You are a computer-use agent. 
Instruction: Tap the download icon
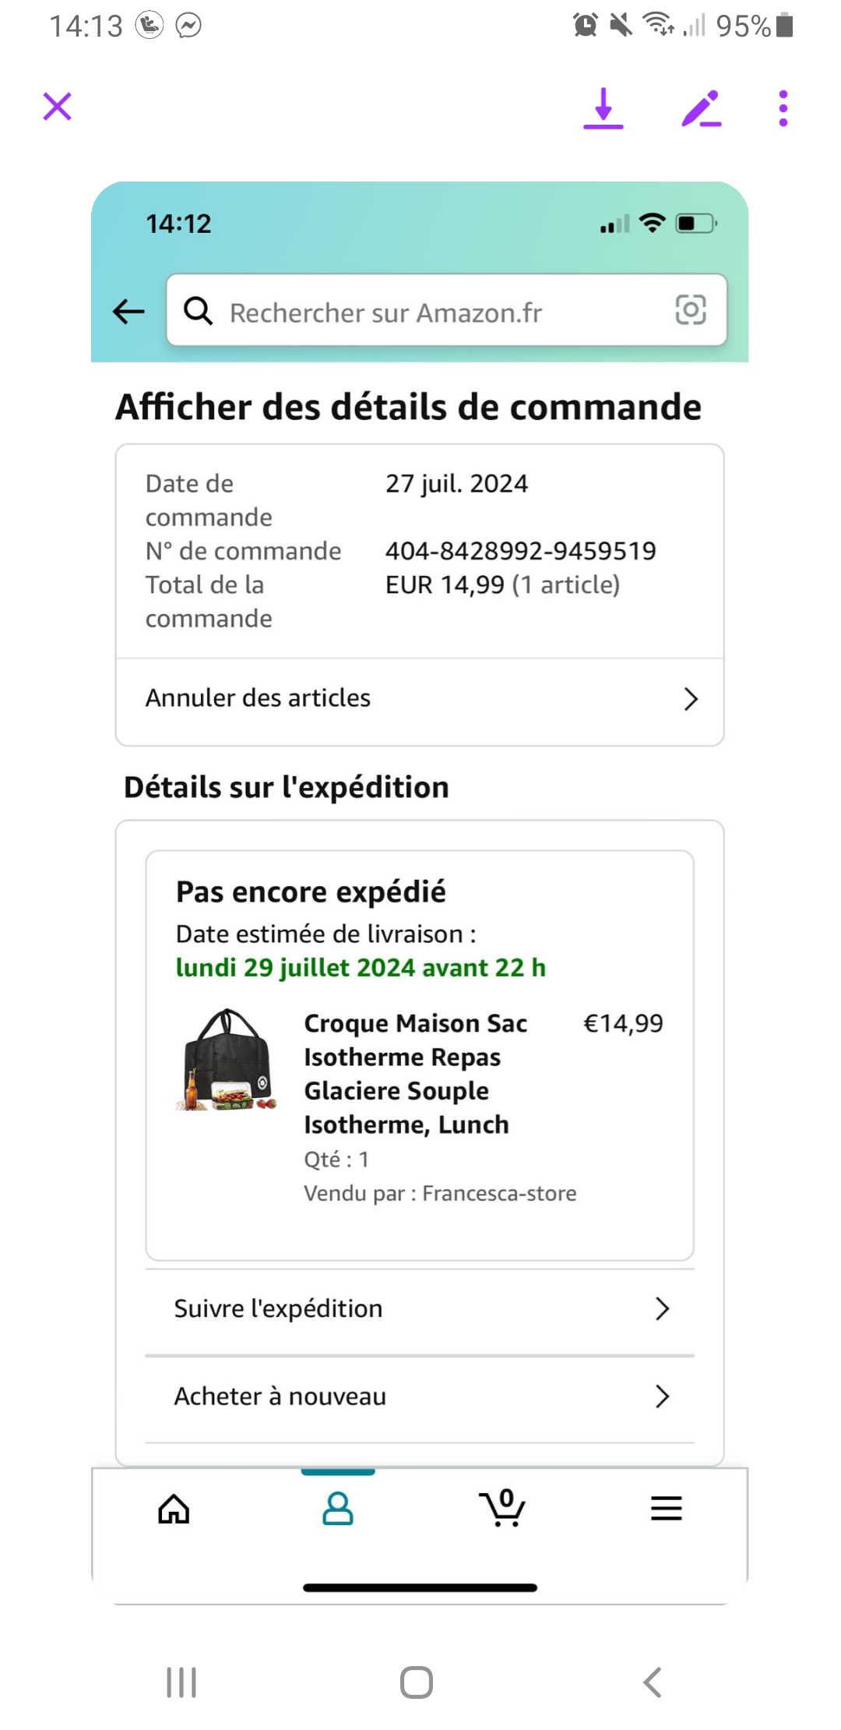603,108
